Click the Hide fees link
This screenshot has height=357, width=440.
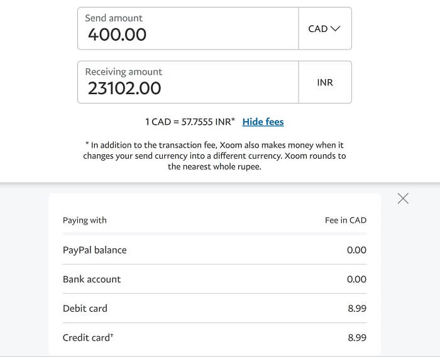point(263,122)
